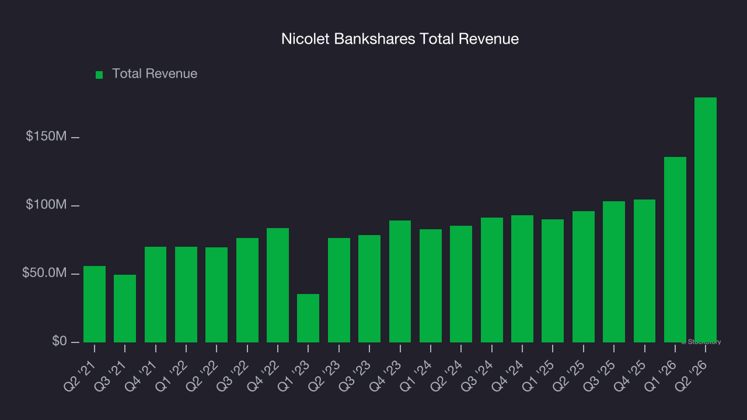747x420 pixels.
Task: Select the low Q1 '23 revenue bar
Action: click(308, 318)
